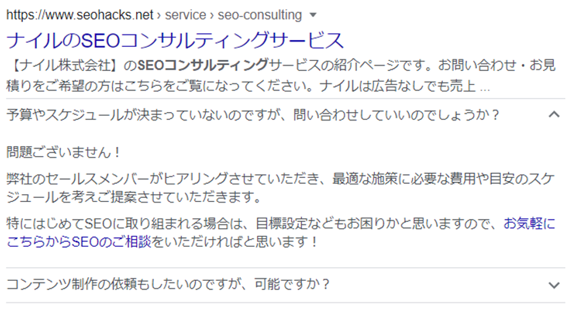This screenshot has width=575, height=310.
Task: Click the "service" breadcrumb segment
Action: click(x=185, y=15)
